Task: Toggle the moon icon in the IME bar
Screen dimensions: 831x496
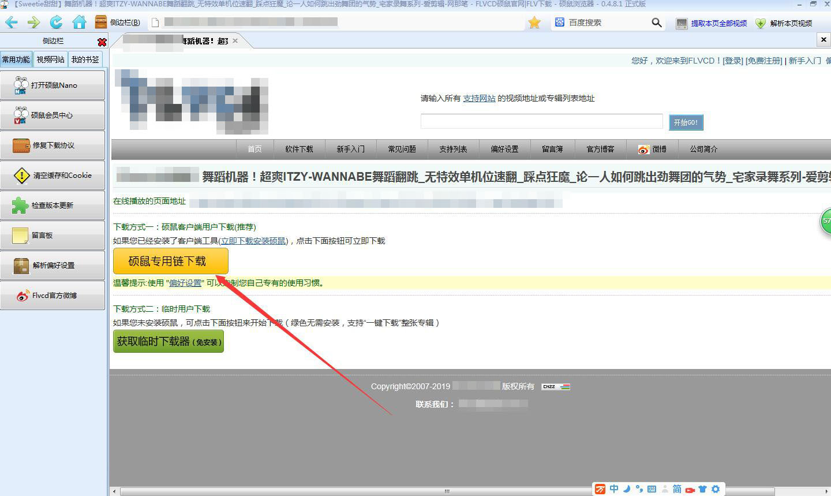Action: (x=627, y=489)
